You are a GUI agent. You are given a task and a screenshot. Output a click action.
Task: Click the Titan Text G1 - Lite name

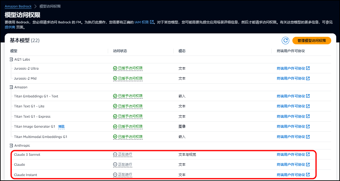29,106
